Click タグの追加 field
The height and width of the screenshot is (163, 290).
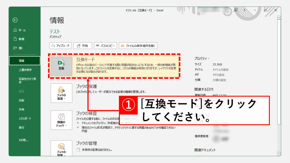pos(218,75)
